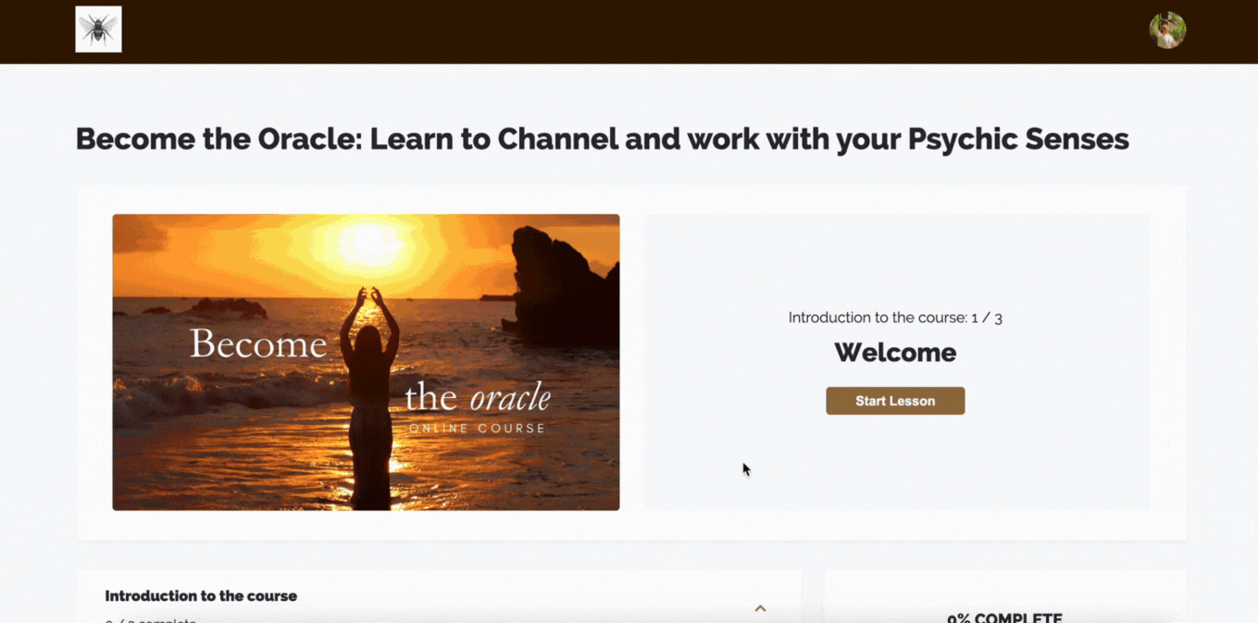Click the 'Introduction to the course: 1 / 3' label
The width and height of the screenshot is (1258, 623).
point(895,318)
